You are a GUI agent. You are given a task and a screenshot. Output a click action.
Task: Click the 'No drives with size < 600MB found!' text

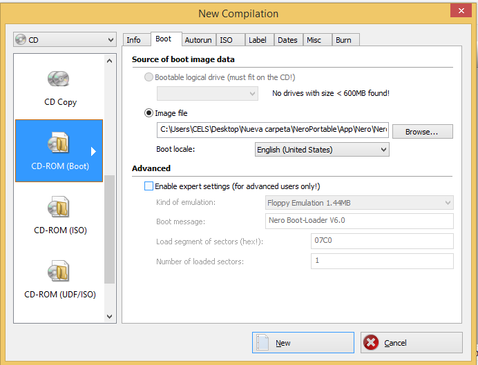point(331,93)
